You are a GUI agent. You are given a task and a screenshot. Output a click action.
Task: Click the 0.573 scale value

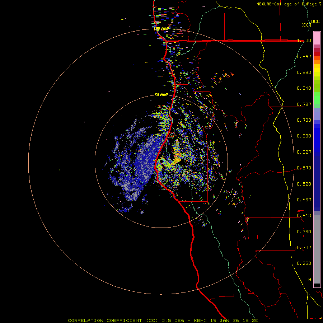click(304, 168)
